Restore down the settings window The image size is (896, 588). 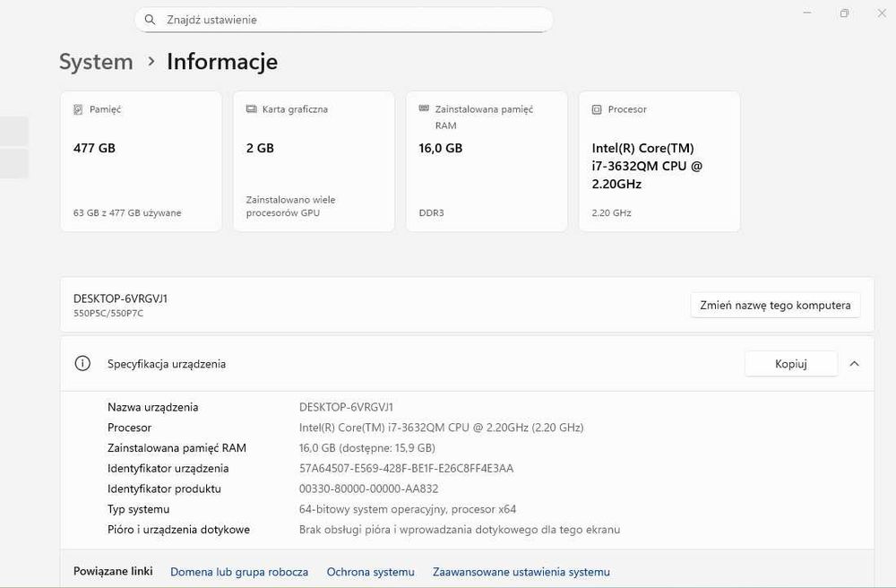[844, 13]
